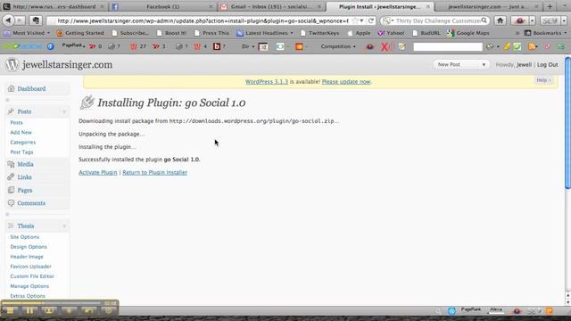Open Custom File Editor under Thesis

coord(32,276)
